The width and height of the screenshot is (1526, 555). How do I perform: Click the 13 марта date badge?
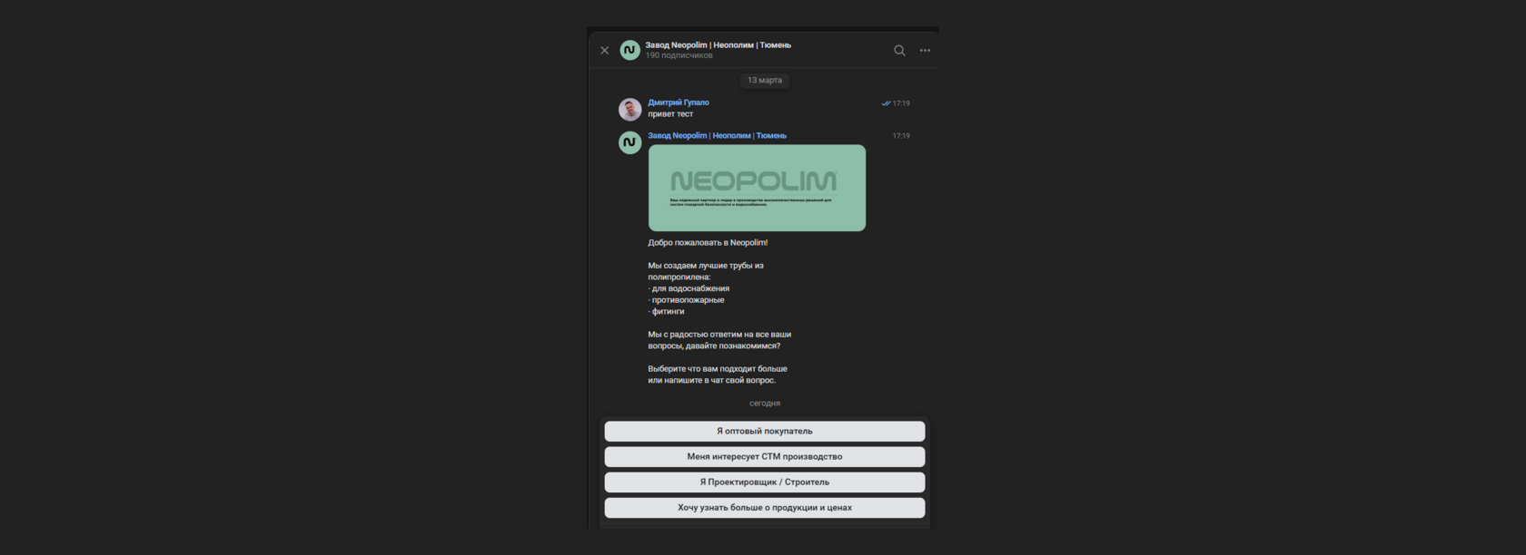(764, 80)
